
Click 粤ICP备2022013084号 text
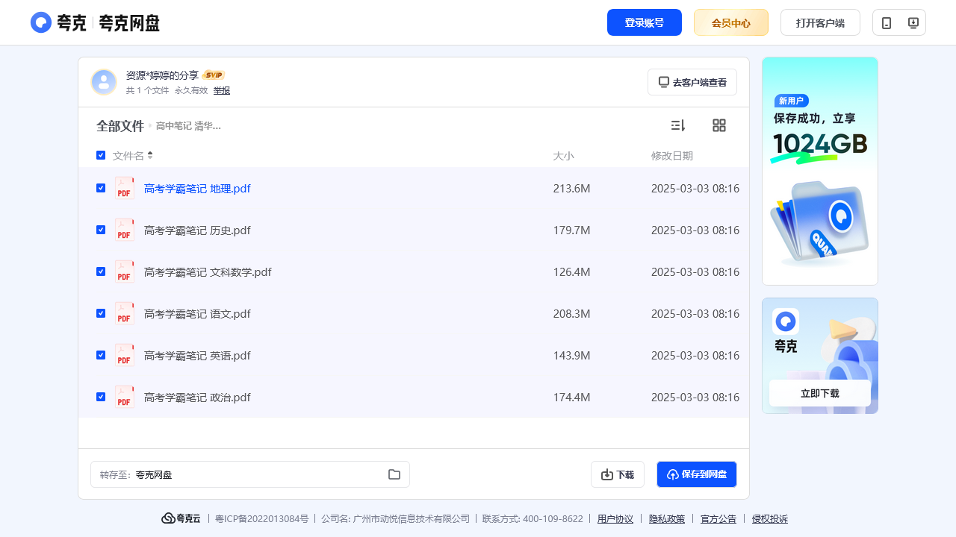click(x=261, y=519)
